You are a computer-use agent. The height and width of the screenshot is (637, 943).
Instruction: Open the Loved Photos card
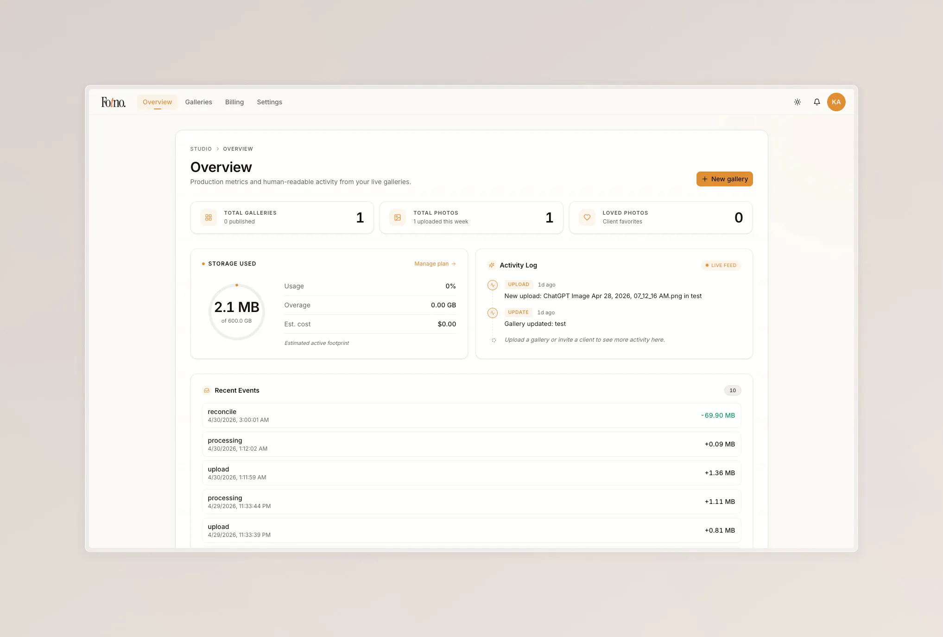[x=661, y=217]
